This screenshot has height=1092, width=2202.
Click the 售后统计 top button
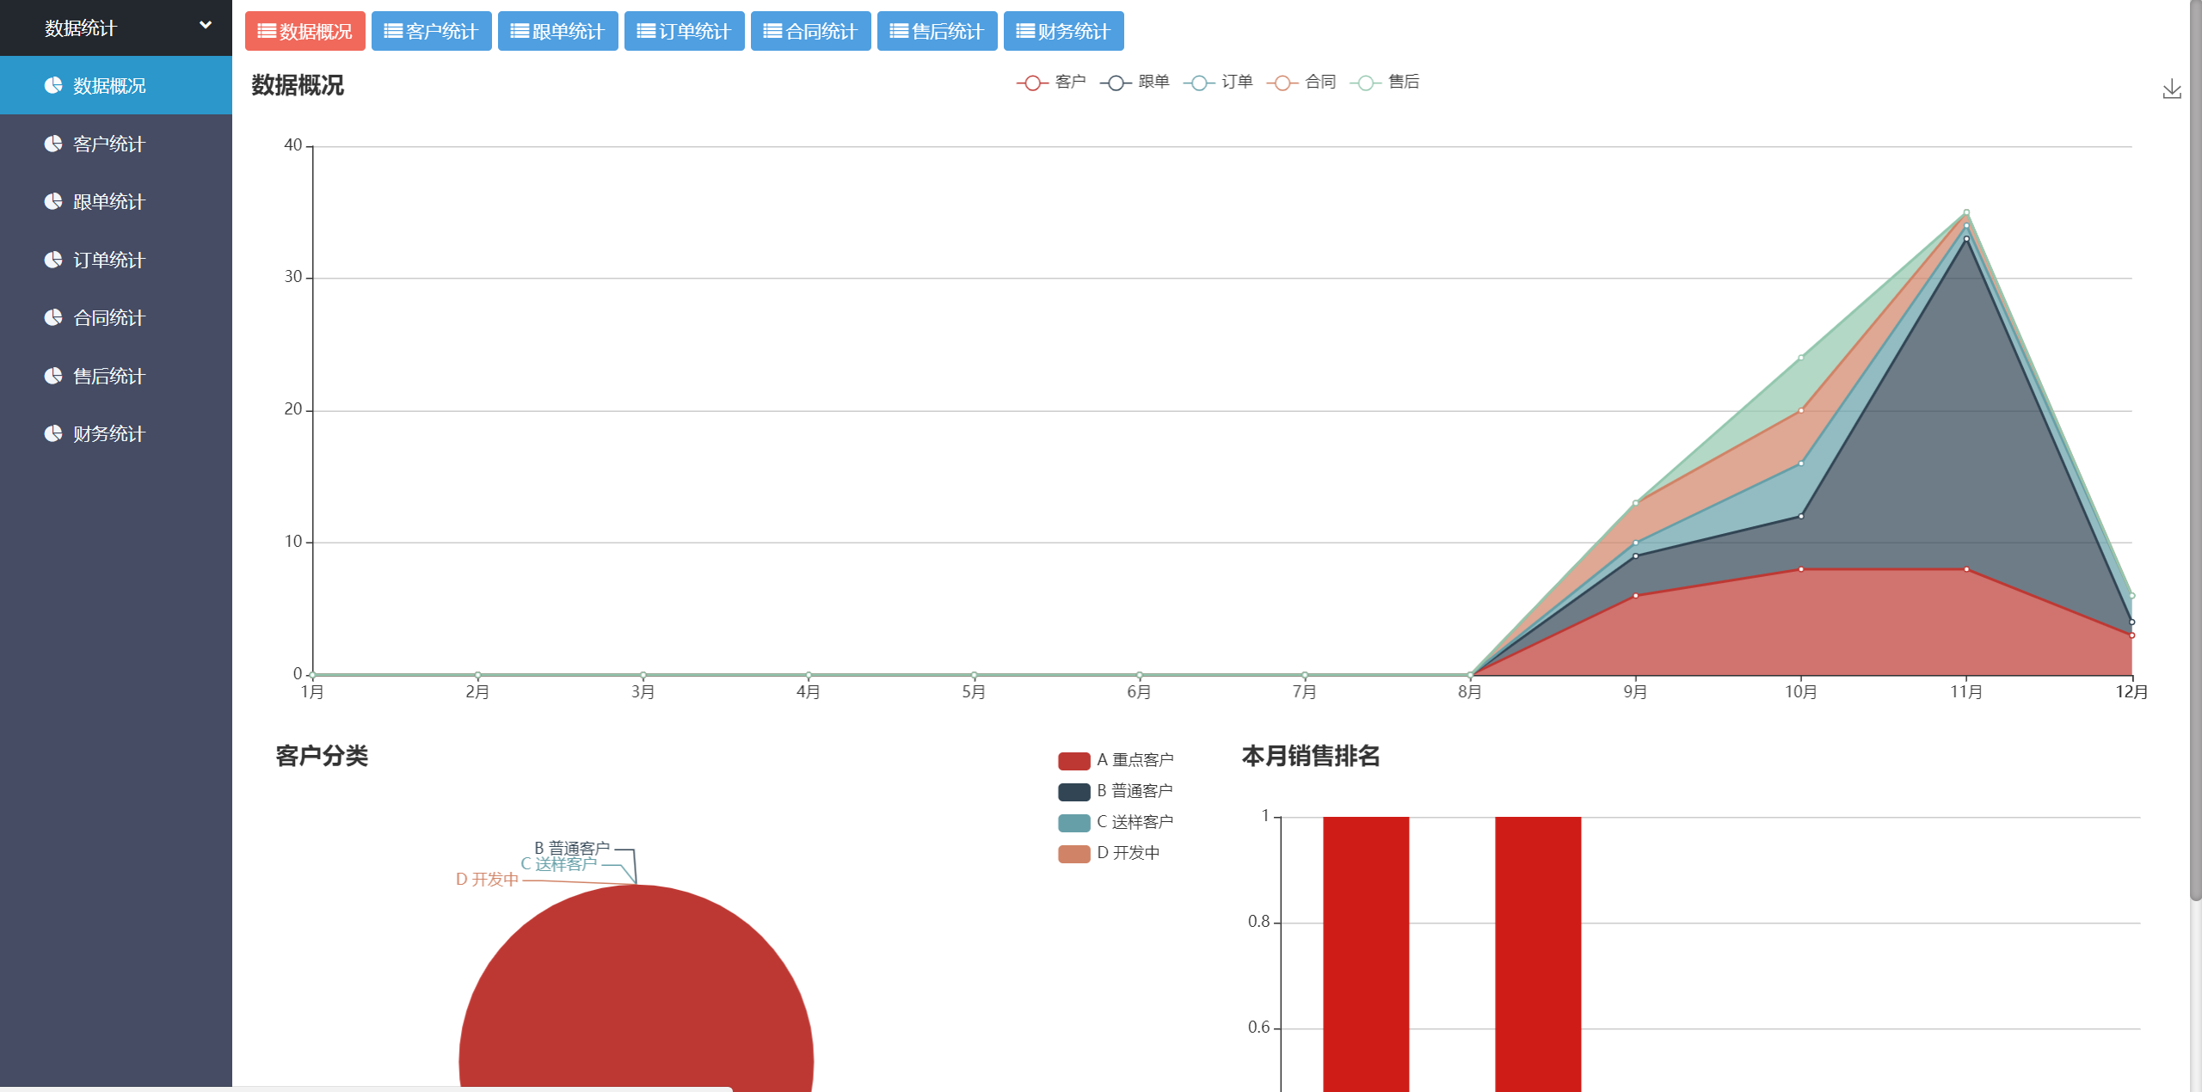(x=938, y=31)
